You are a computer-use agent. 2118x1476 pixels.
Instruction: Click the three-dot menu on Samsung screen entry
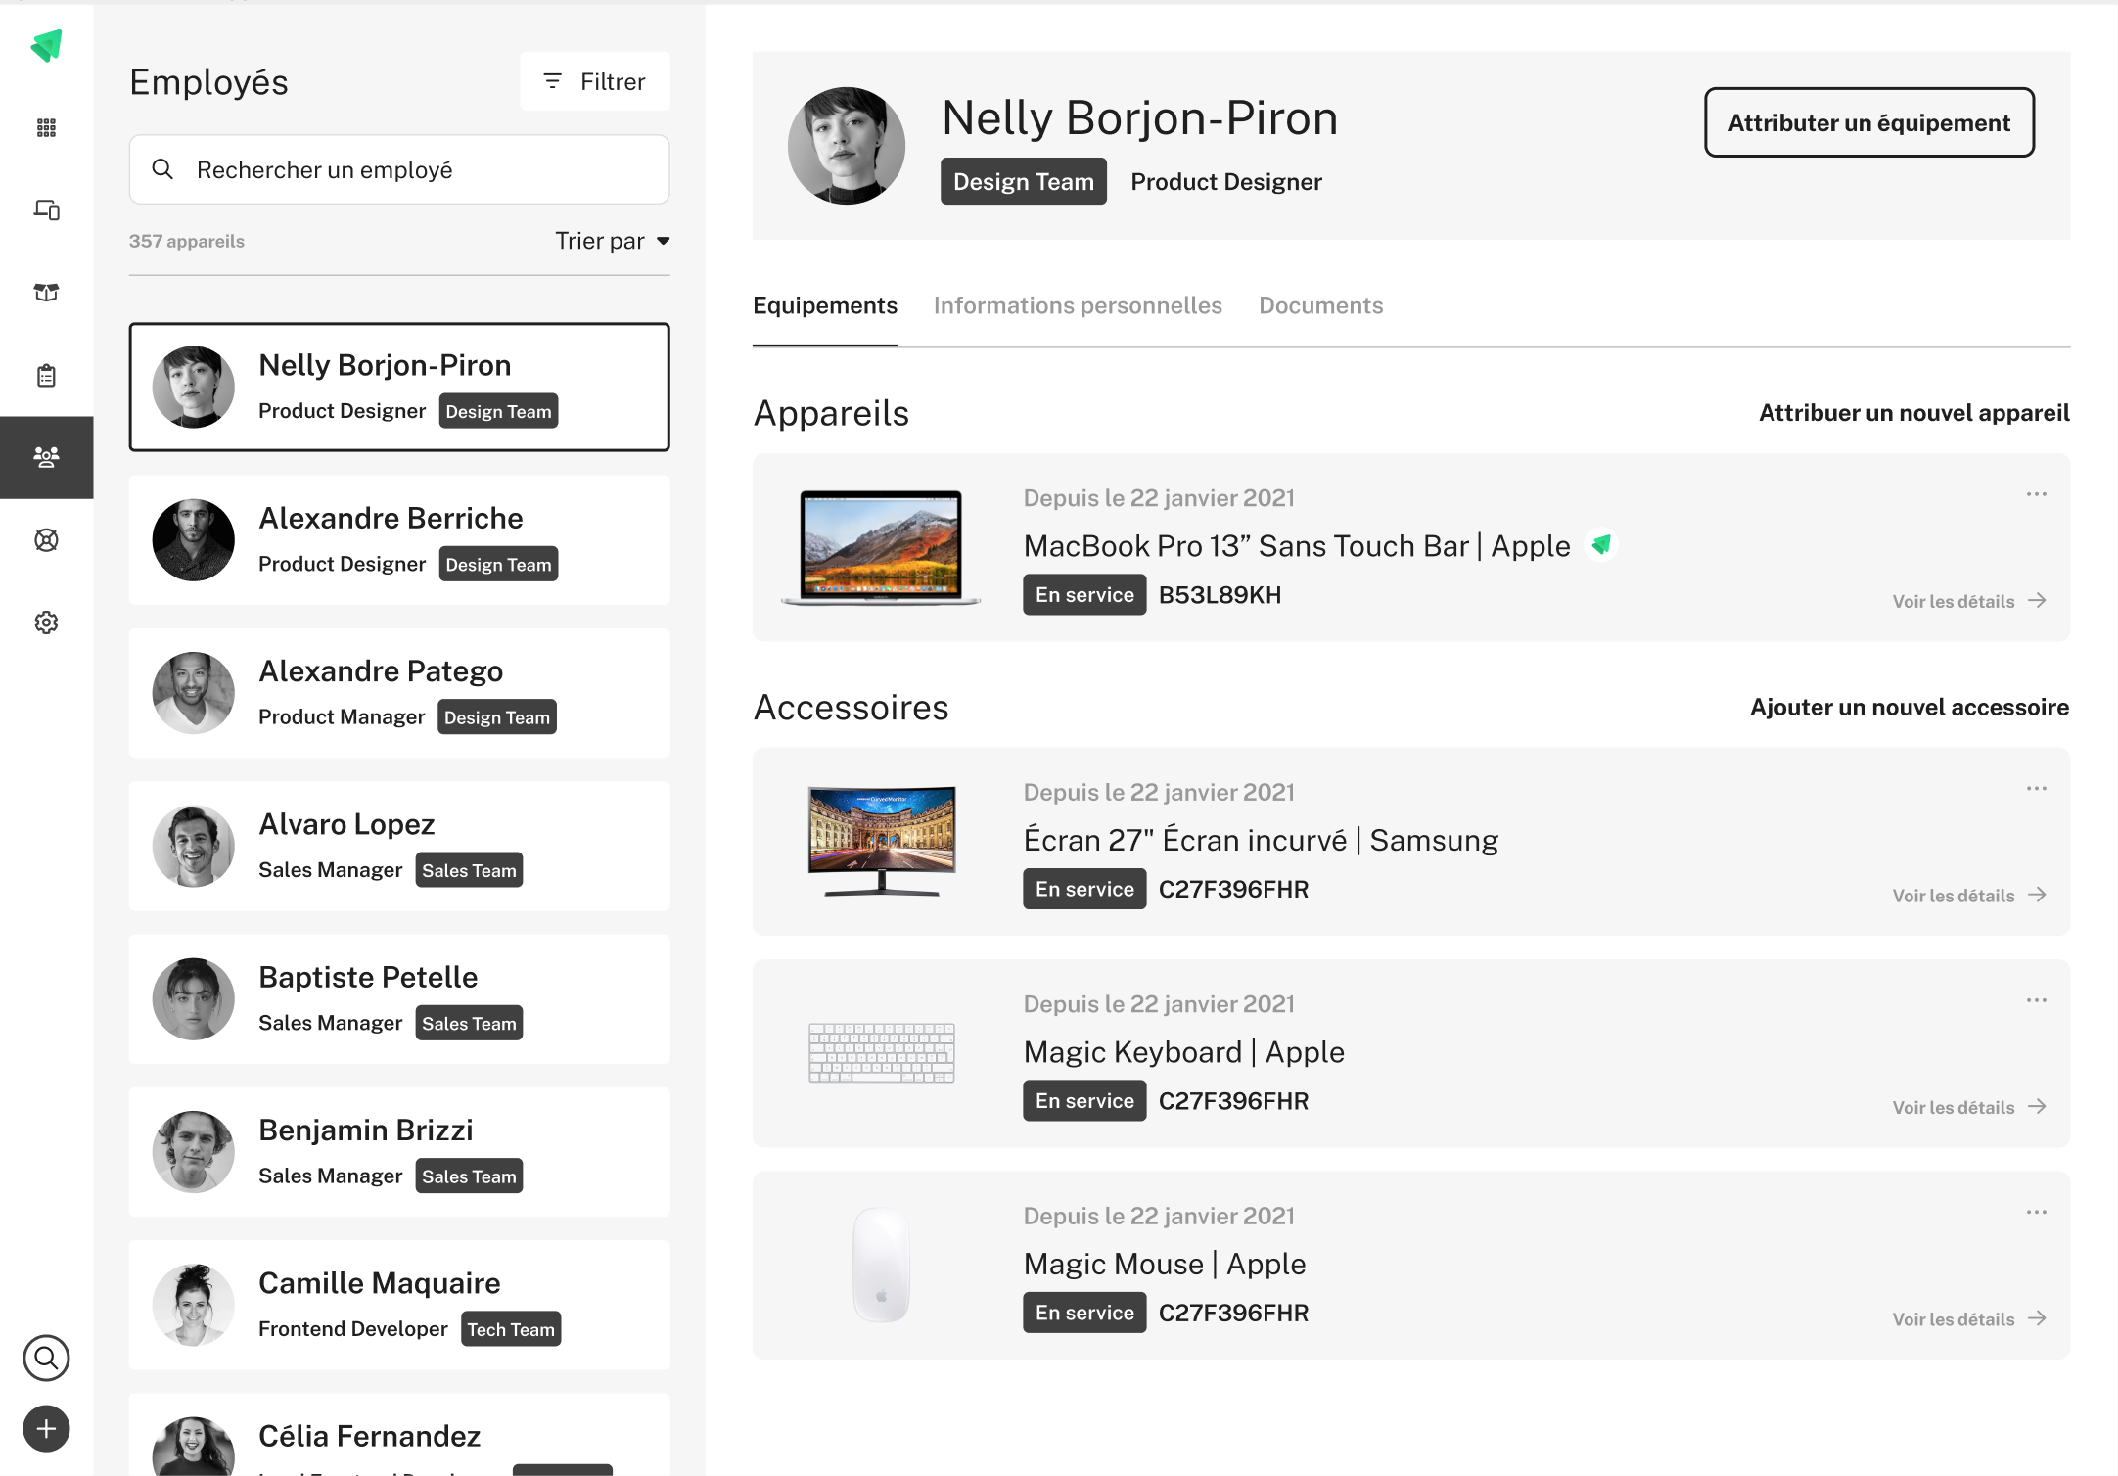2034,789
